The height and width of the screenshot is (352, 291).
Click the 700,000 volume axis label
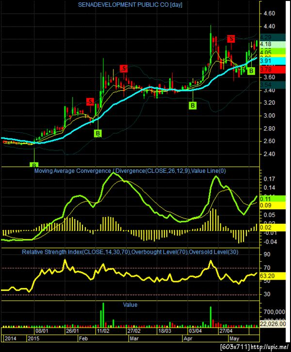tap(274, 312)
